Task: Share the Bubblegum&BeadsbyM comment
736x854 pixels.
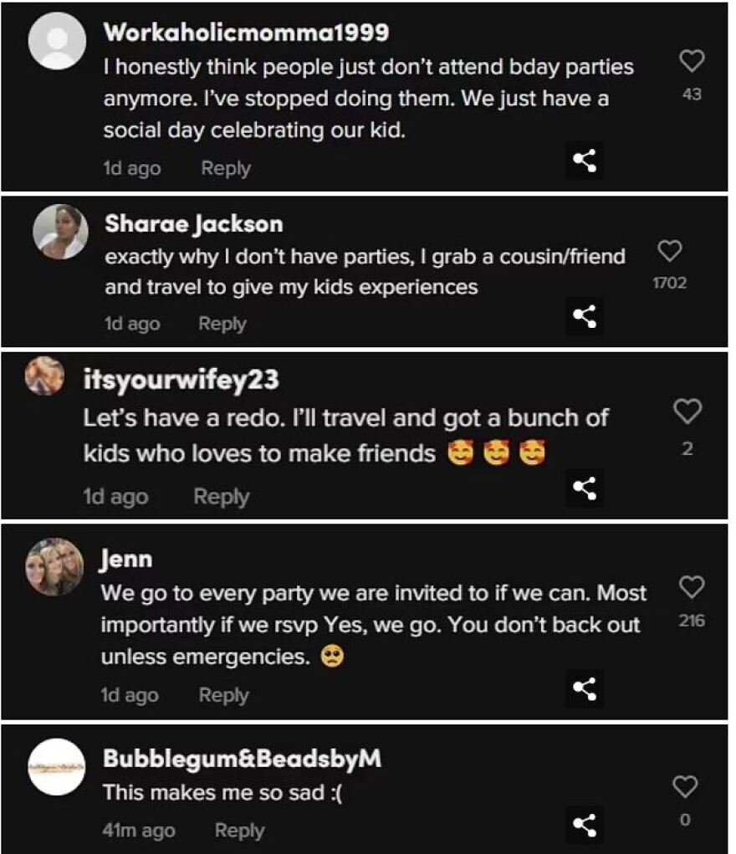Action: pos(585,824)
